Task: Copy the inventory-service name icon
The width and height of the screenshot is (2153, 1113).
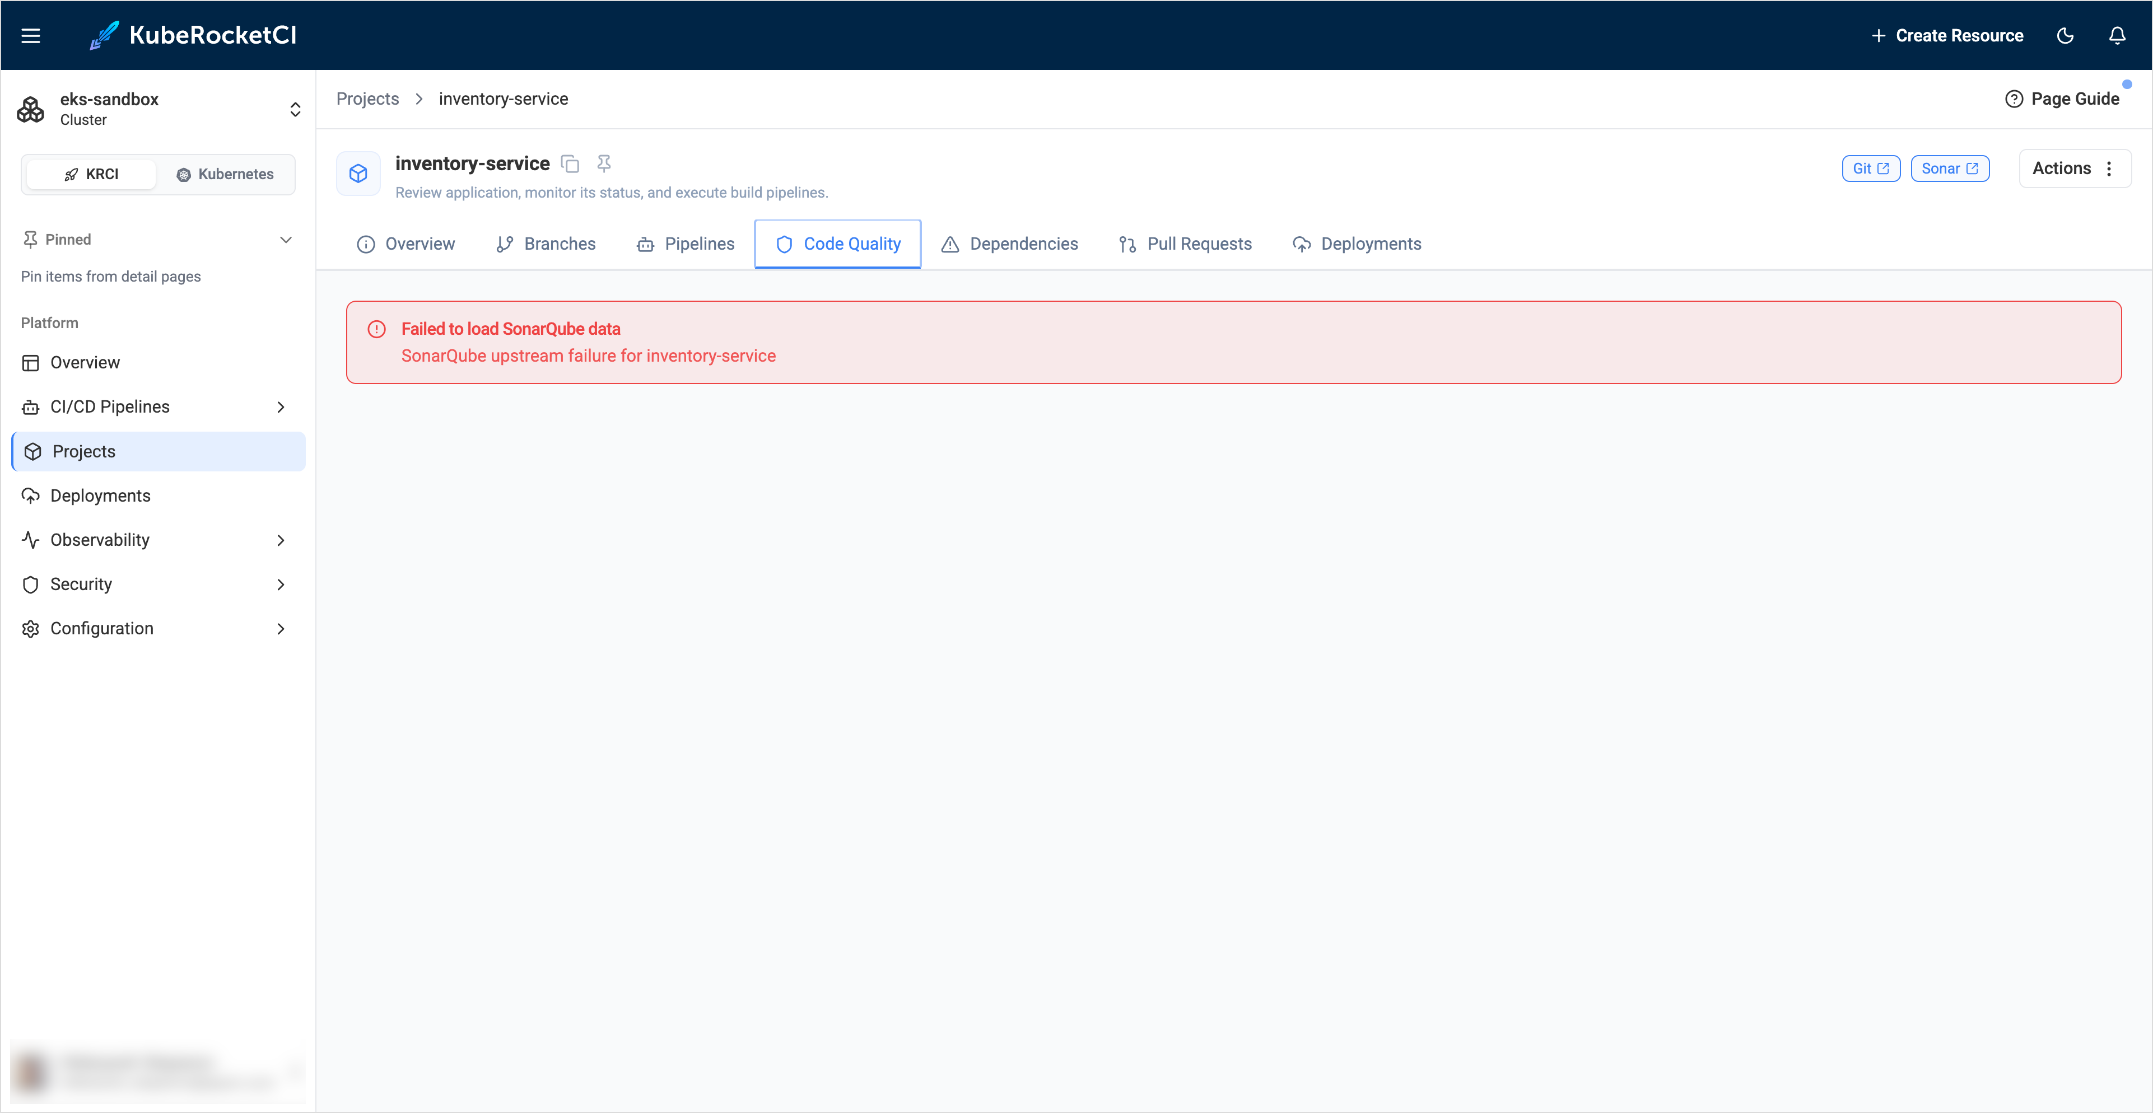Action: [570, 164]
